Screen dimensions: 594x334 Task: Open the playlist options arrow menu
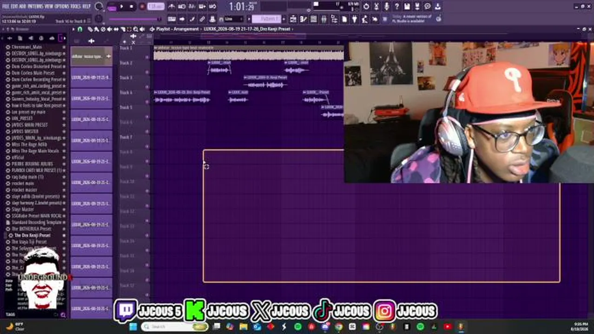tap(73, 29)
